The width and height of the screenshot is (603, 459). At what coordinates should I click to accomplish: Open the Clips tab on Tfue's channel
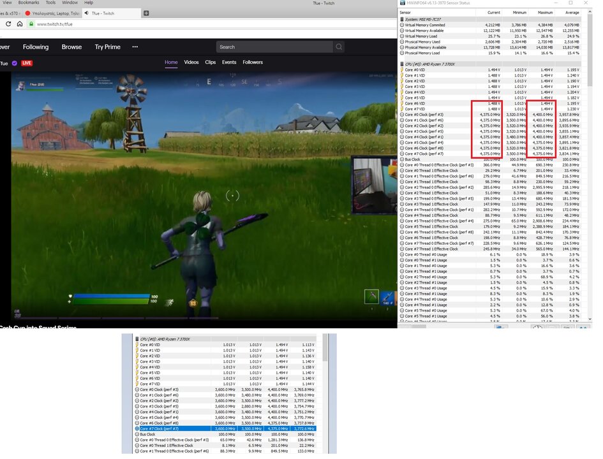[x=211, y=62]
